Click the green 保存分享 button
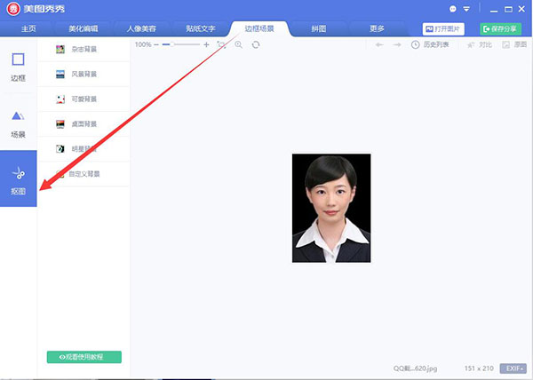Viewport: 533px width, 380px height. [x=501, y=28]
